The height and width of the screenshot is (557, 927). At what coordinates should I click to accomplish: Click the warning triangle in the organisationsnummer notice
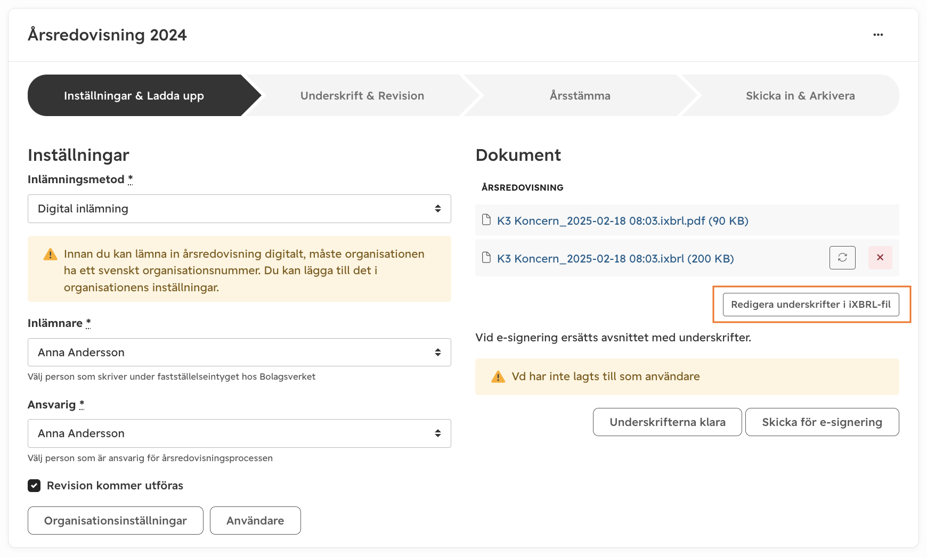pyautogui.click(x=50, y=254)
